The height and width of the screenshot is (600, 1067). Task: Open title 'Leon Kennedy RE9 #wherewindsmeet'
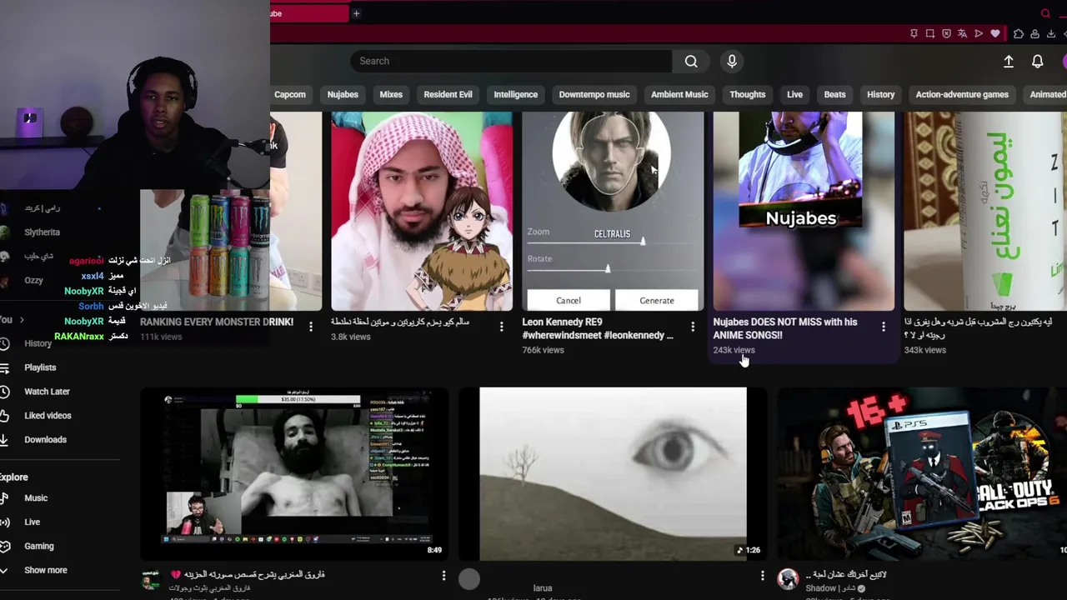click(x=597, y=328)
